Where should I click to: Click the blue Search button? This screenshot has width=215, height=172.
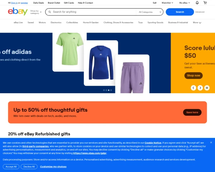(180, 12)
